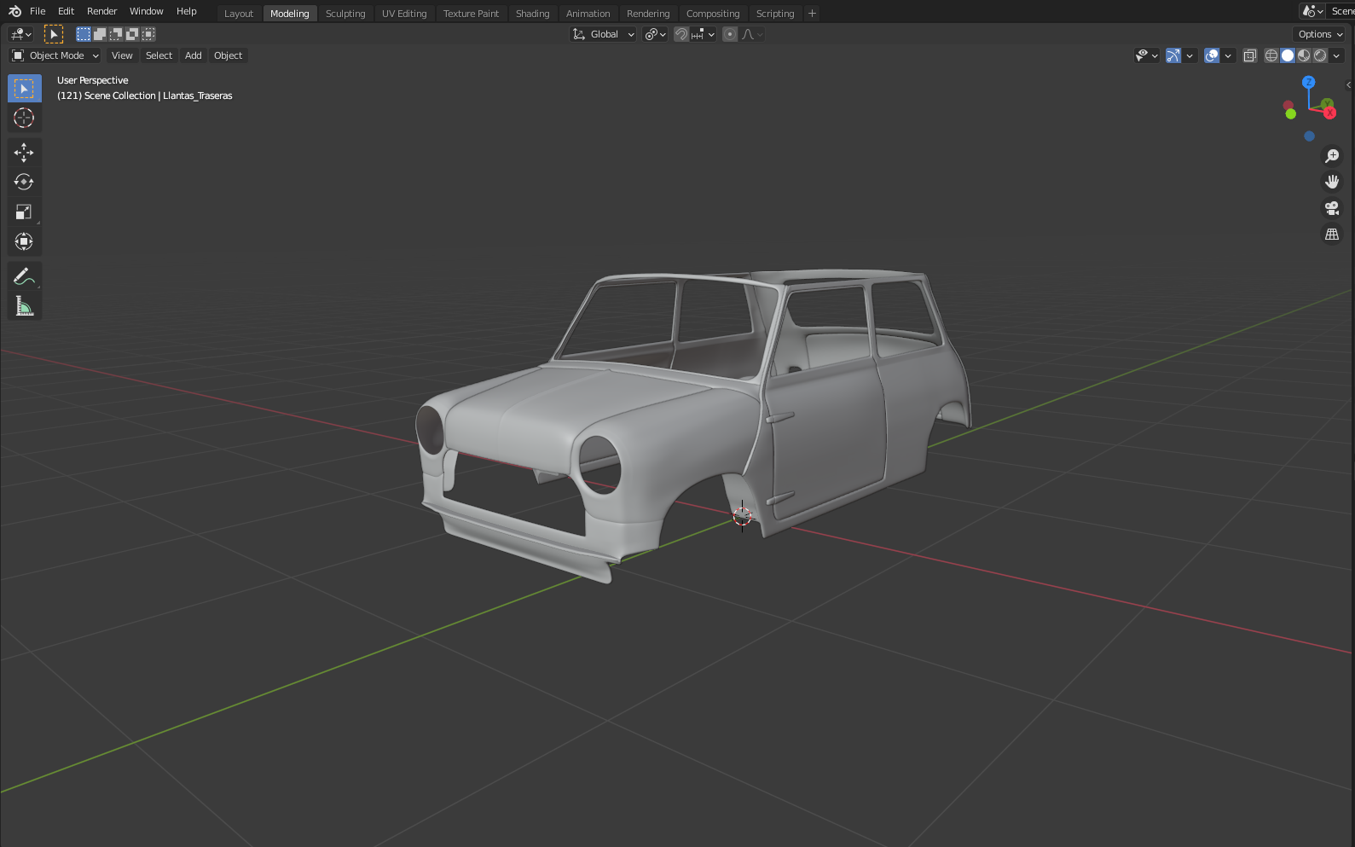Image resolution: width=1355 pixels, height=847 pixels.
Task: Toggle camera view with the camera icon
Action: [1331, 208]
